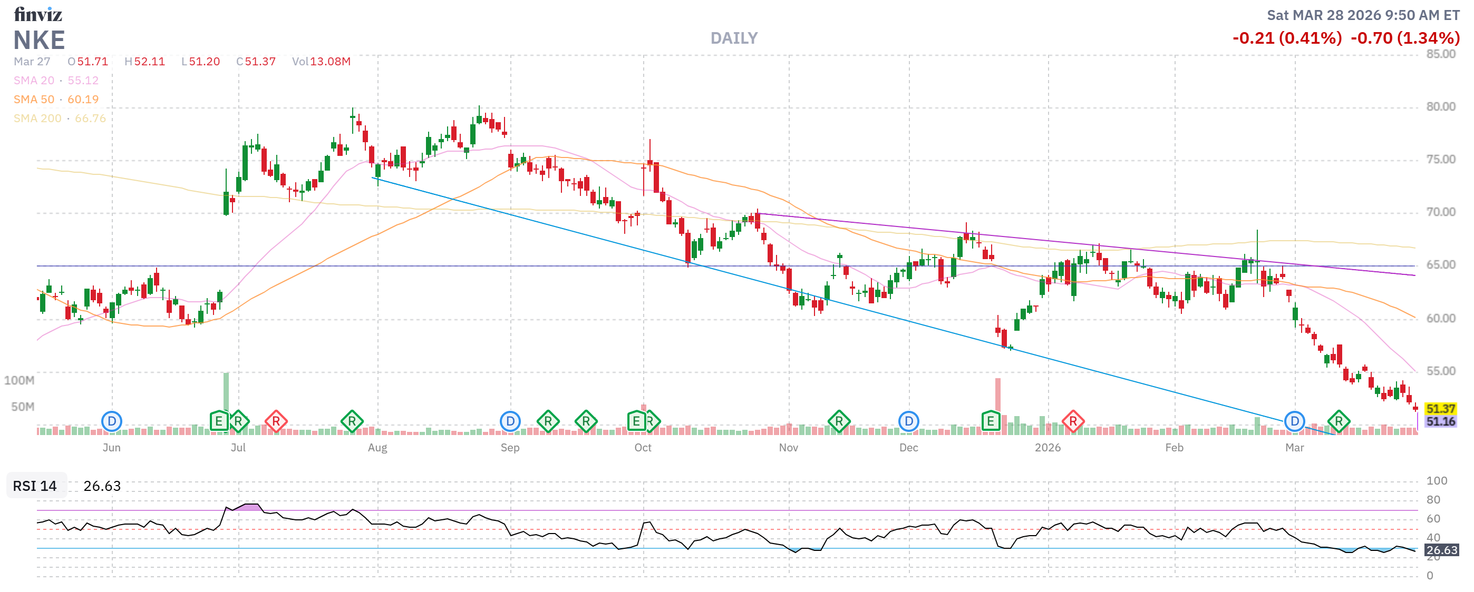Click the green R marker in late July

point(352,422)
